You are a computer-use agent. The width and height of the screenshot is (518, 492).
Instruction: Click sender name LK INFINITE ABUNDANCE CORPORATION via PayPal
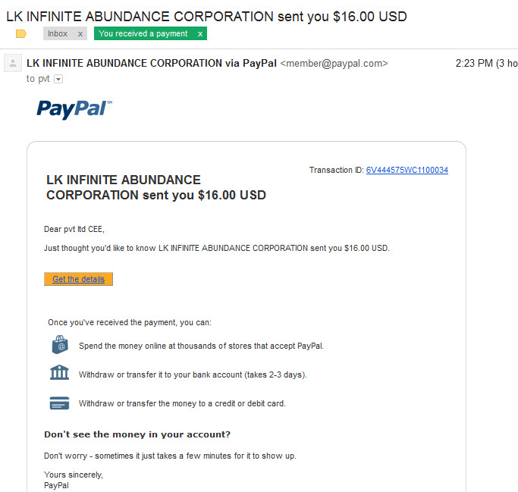pyautogui.click(x=151, y=63)
